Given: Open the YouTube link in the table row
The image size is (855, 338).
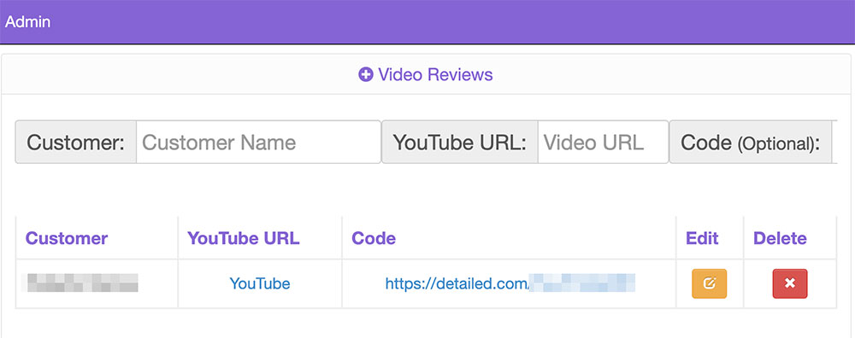Looking at the screenshot, I should [x=260, y=283].
